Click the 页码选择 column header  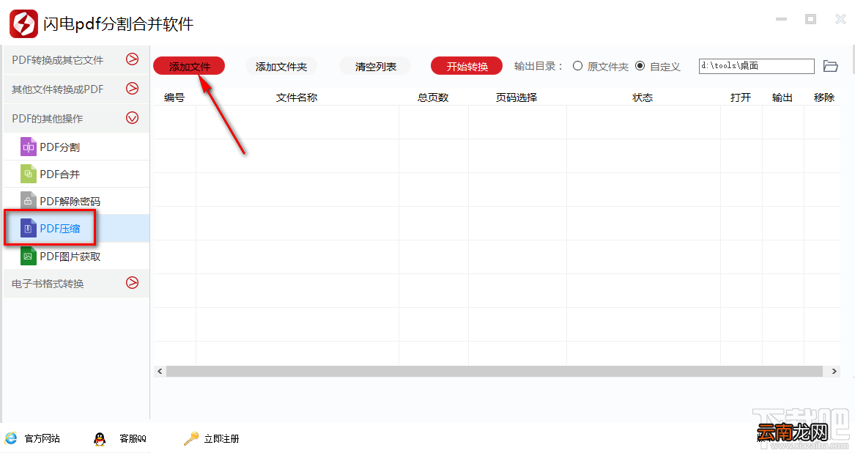tap(517, 97)
